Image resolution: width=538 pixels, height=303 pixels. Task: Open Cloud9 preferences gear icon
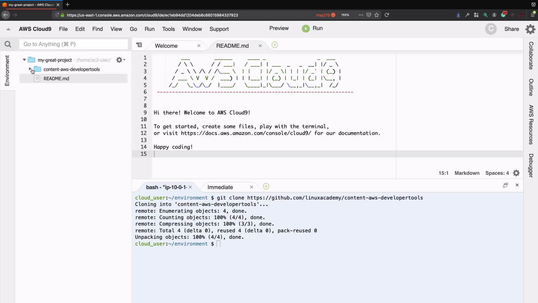click(x=530, y=29)
